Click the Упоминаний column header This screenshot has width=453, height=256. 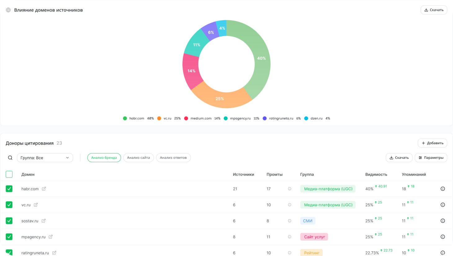tap(414, 175)
